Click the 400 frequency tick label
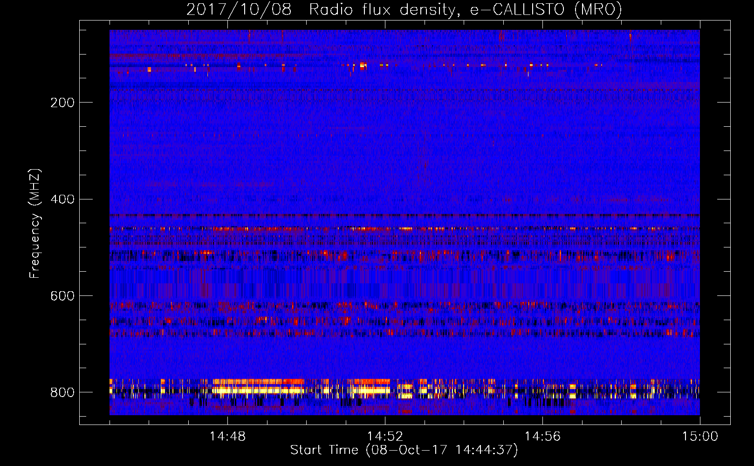 point(62,199)
